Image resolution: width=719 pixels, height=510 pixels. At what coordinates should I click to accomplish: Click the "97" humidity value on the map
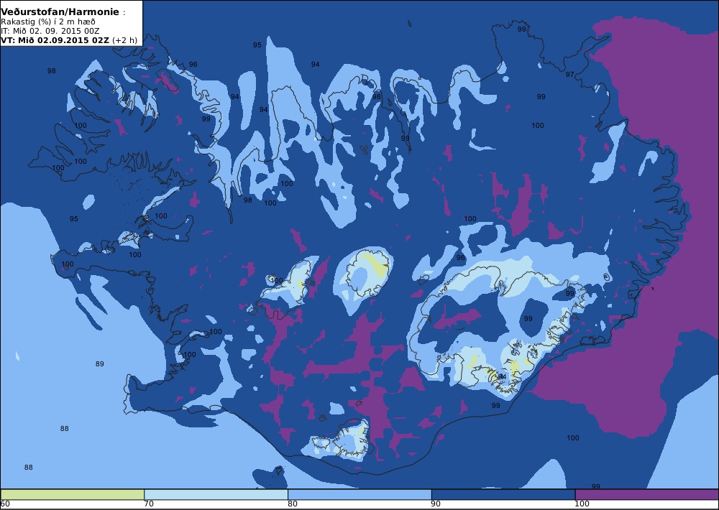569,74
